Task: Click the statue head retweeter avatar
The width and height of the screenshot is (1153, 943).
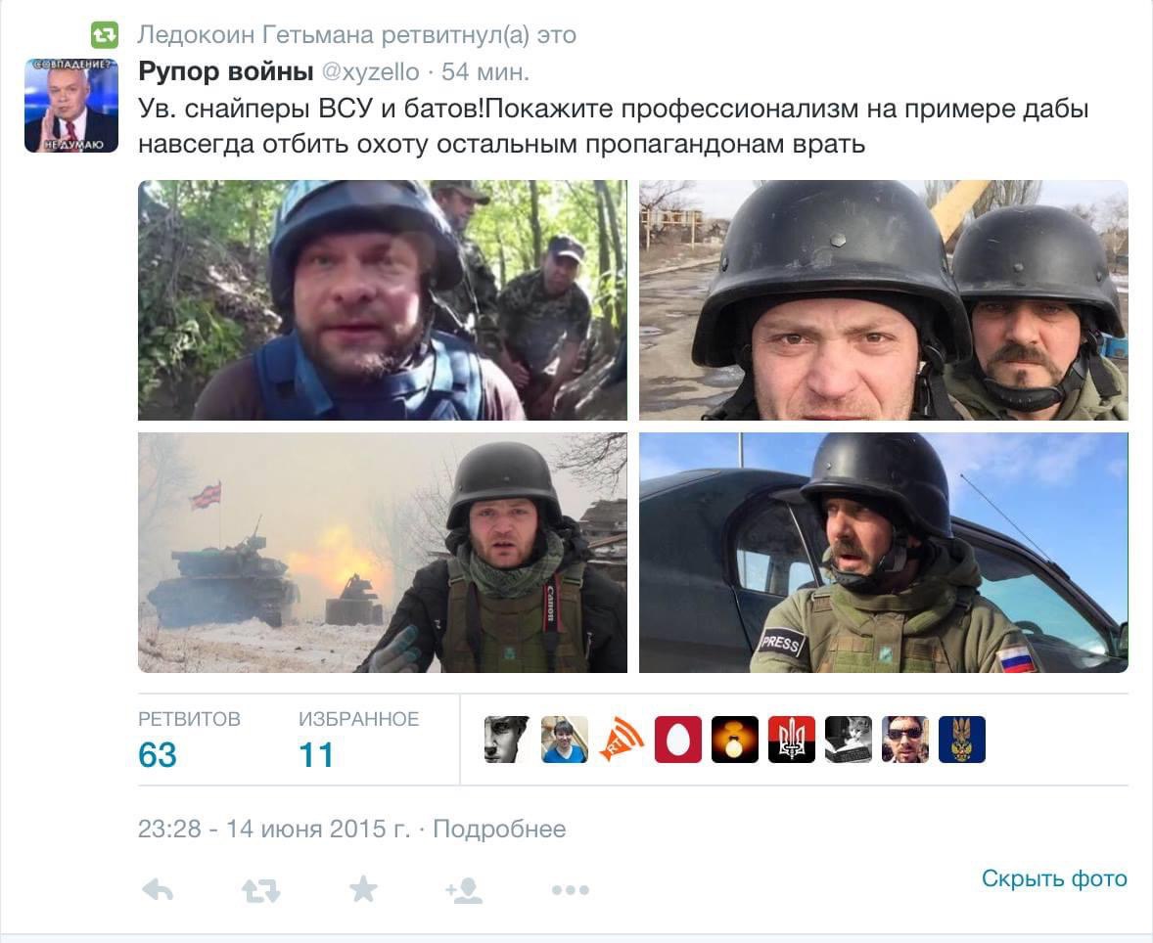Action: point(507,740)
